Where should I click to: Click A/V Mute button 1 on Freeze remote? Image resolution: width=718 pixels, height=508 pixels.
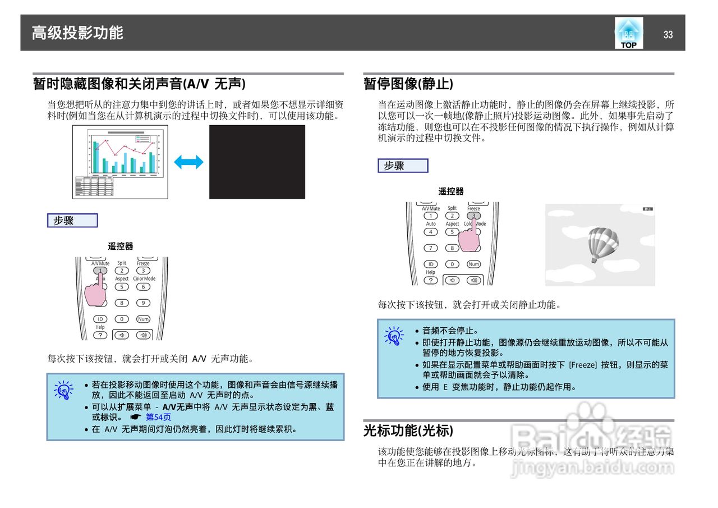430,216
